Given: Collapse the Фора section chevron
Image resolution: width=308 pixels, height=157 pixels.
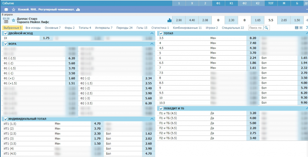Looking at the screenshot, I should pyautogui.click(x=152, y=44).
